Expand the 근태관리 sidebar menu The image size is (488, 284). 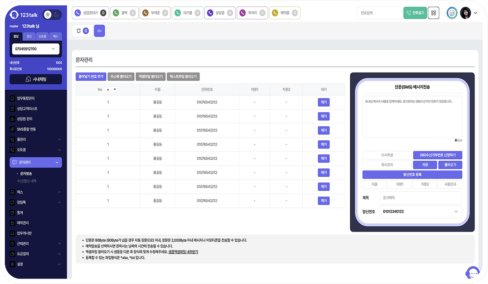[x=35, y=244]
